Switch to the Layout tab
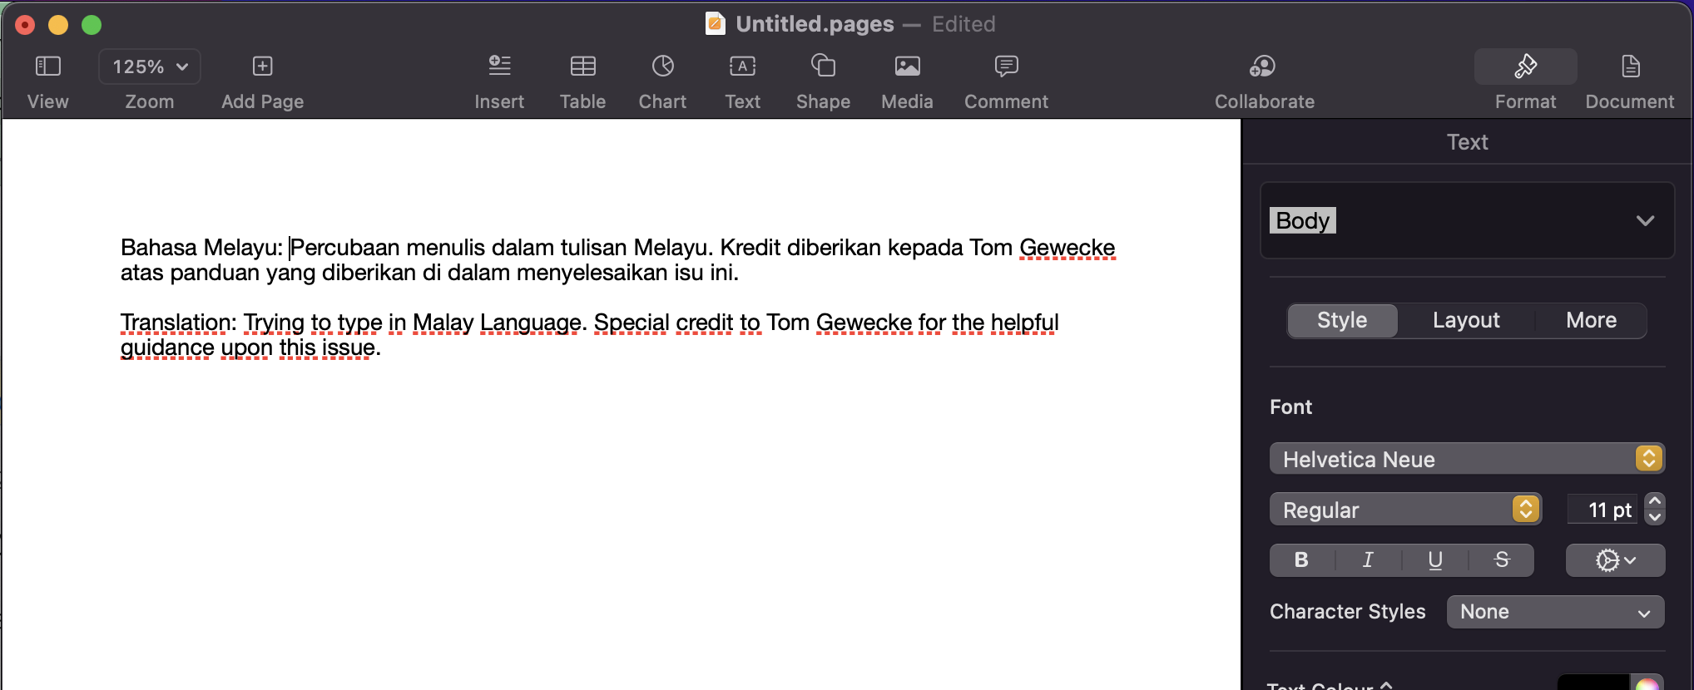The width and height of the screenshot is (1694, 690). [1466, 320]
